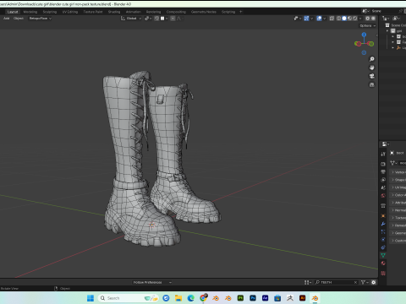Open the Material properties tab
Screen dimensions: 406x304
(383, 263)
